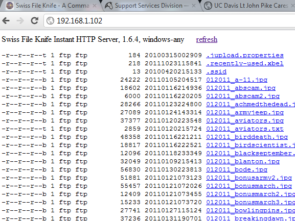This screenshot has width=295, height=221.
Task: Open 012011_bode.jpg link
Action: [x=237, y=169]
